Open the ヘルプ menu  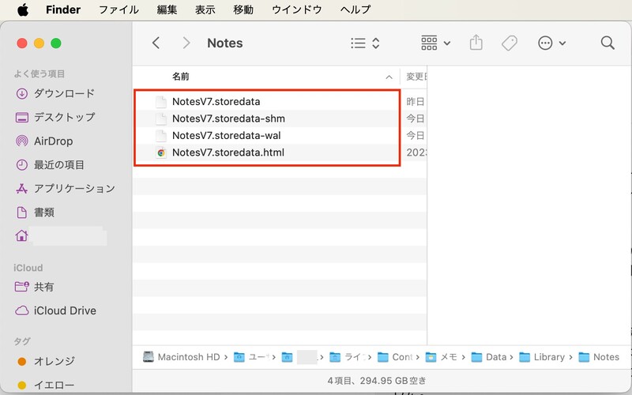tap(355, 9)
